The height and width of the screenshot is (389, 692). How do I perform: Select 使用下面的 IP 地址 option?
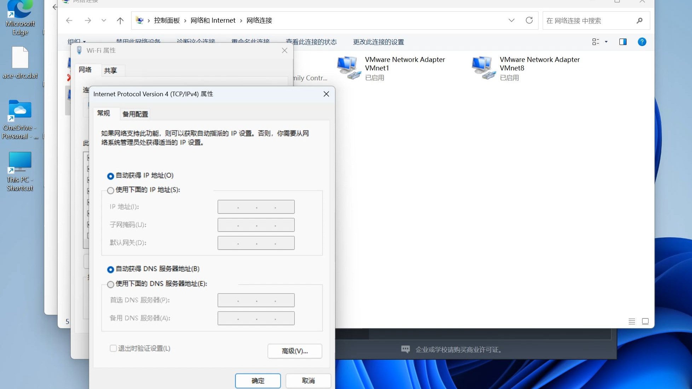[x=110, y=190]
